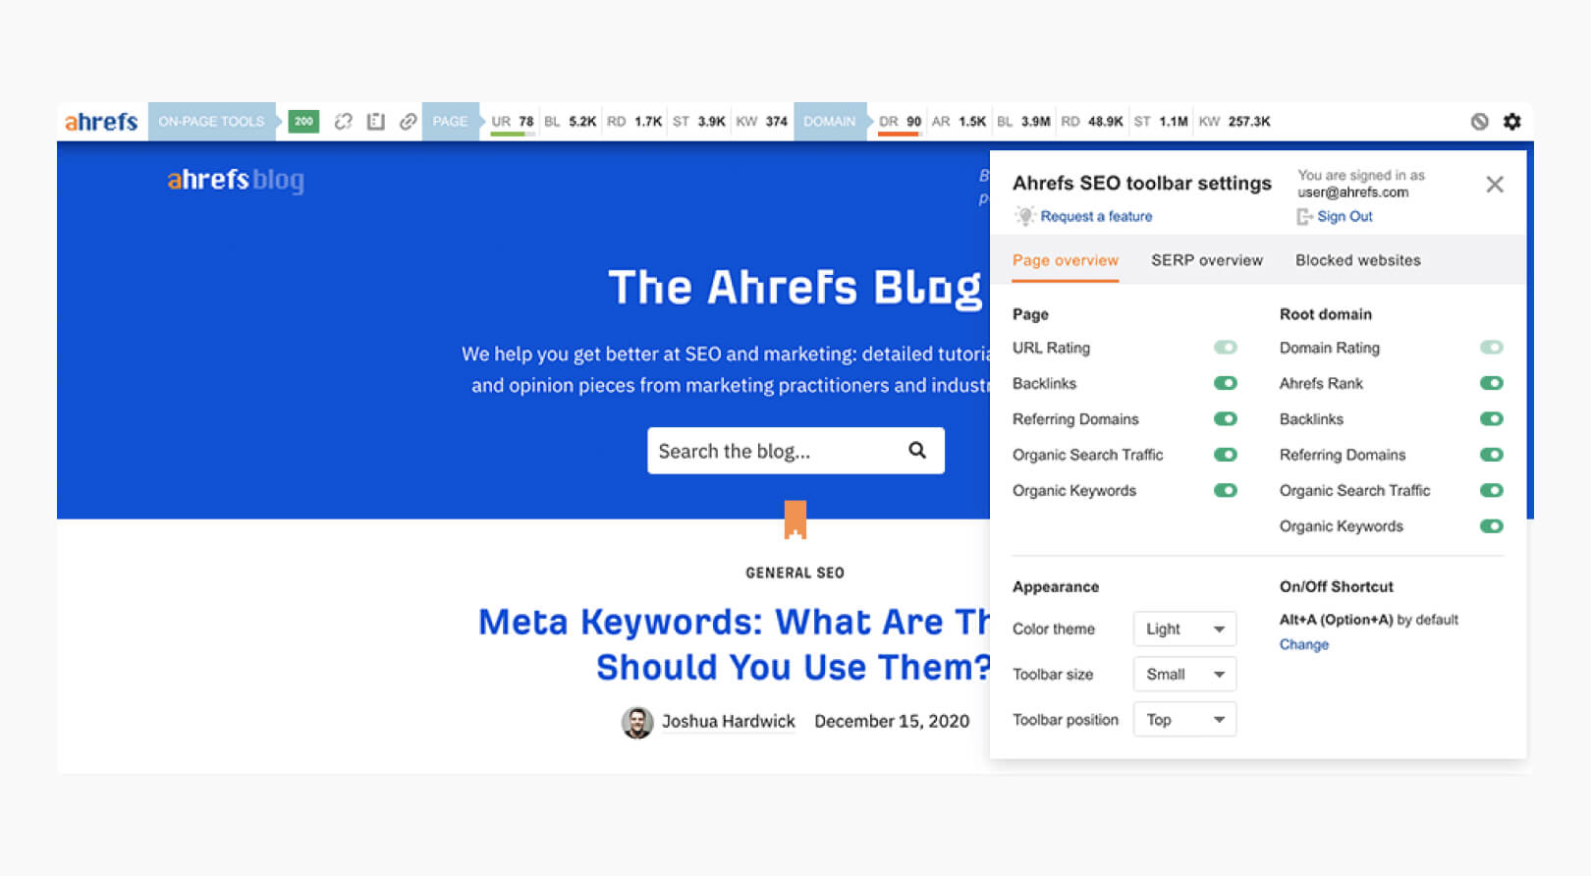
Task: Switch to the Blocked websites tab
Action: [1358, 260]
